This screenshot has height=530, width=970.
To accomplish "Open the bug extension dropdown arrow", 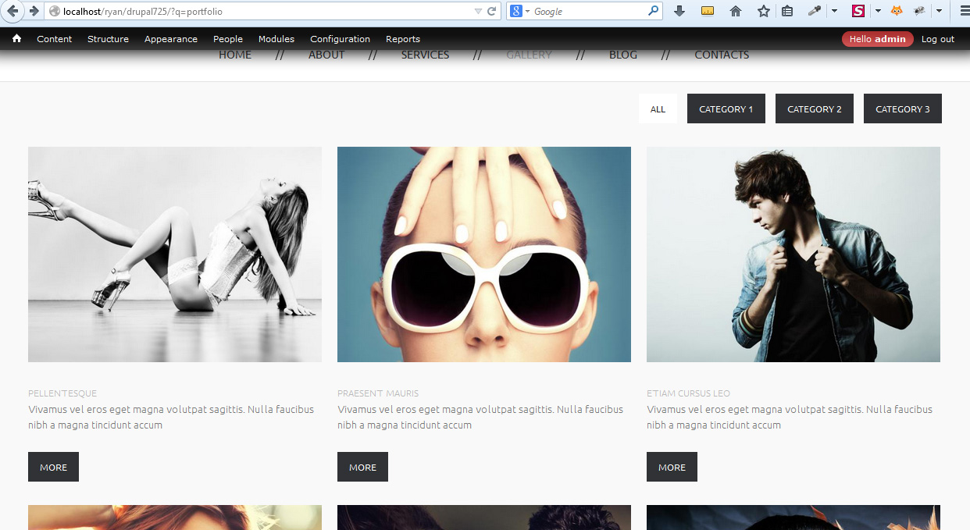I will click(x=939, y=11).
